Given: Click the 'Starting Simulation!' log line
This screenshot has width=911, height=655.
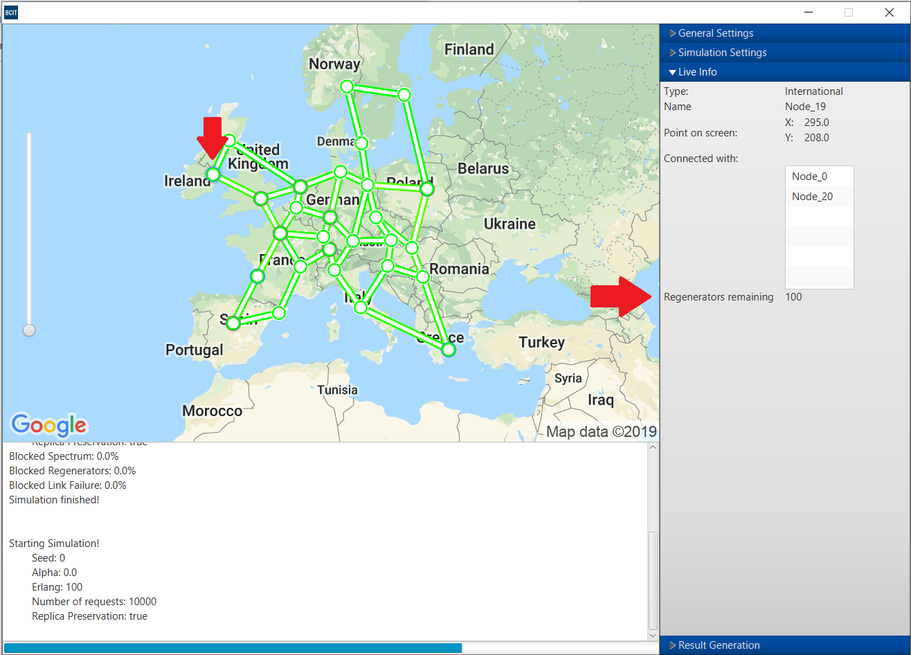Looking at the screenshot, I should [x=54, y=544].
